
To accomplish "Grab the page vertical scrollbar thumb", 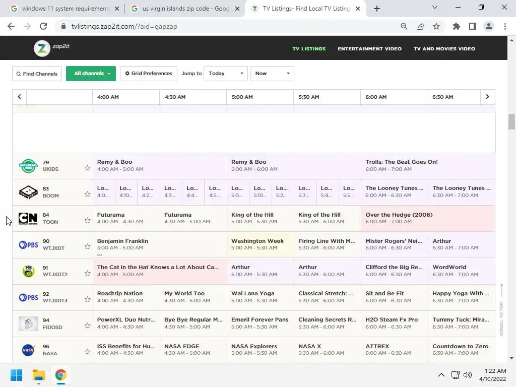I will pyautogui.click(x=511, y=122).
